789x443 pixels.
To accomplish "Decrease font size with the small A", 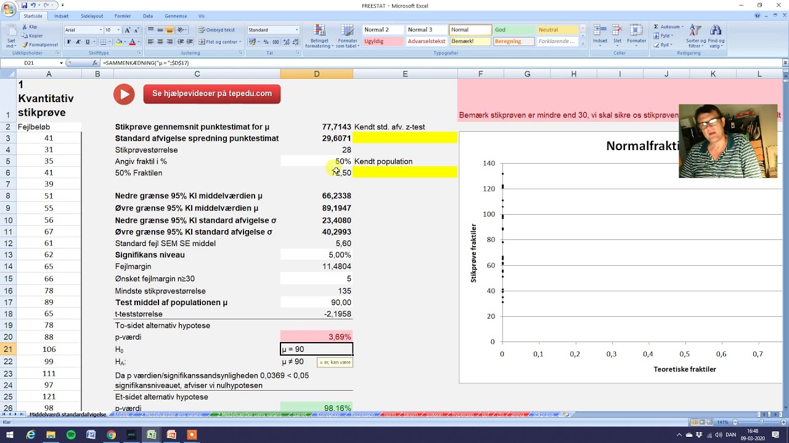I will click(136, 30).
